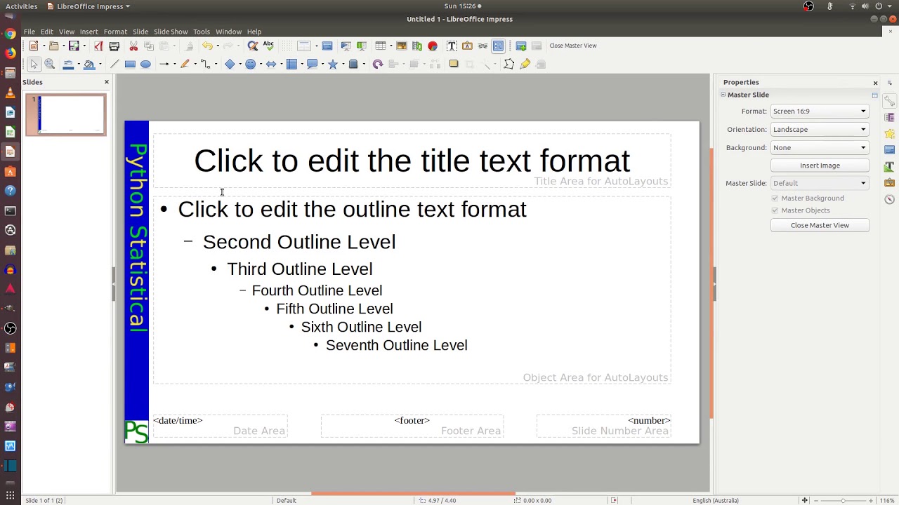Click the Rotate tool icon
This screenshot has height=505, width=899.
[378, 64]
